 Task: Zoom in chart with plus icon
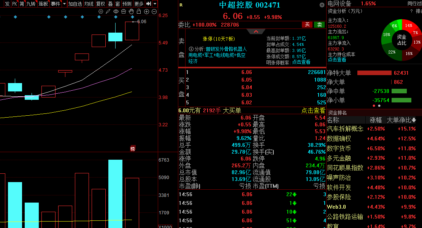tap(146, 11)
